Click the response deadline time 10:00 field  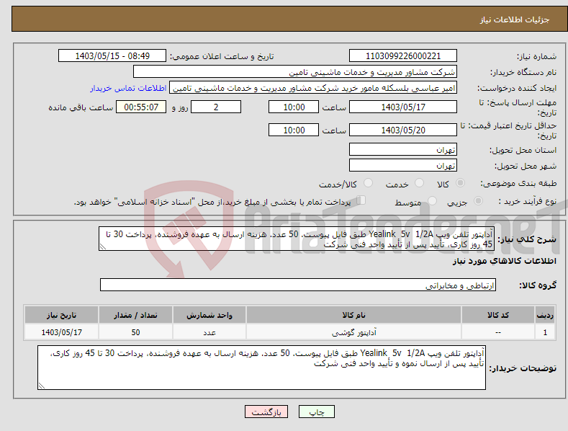click(x=294, y=107)
